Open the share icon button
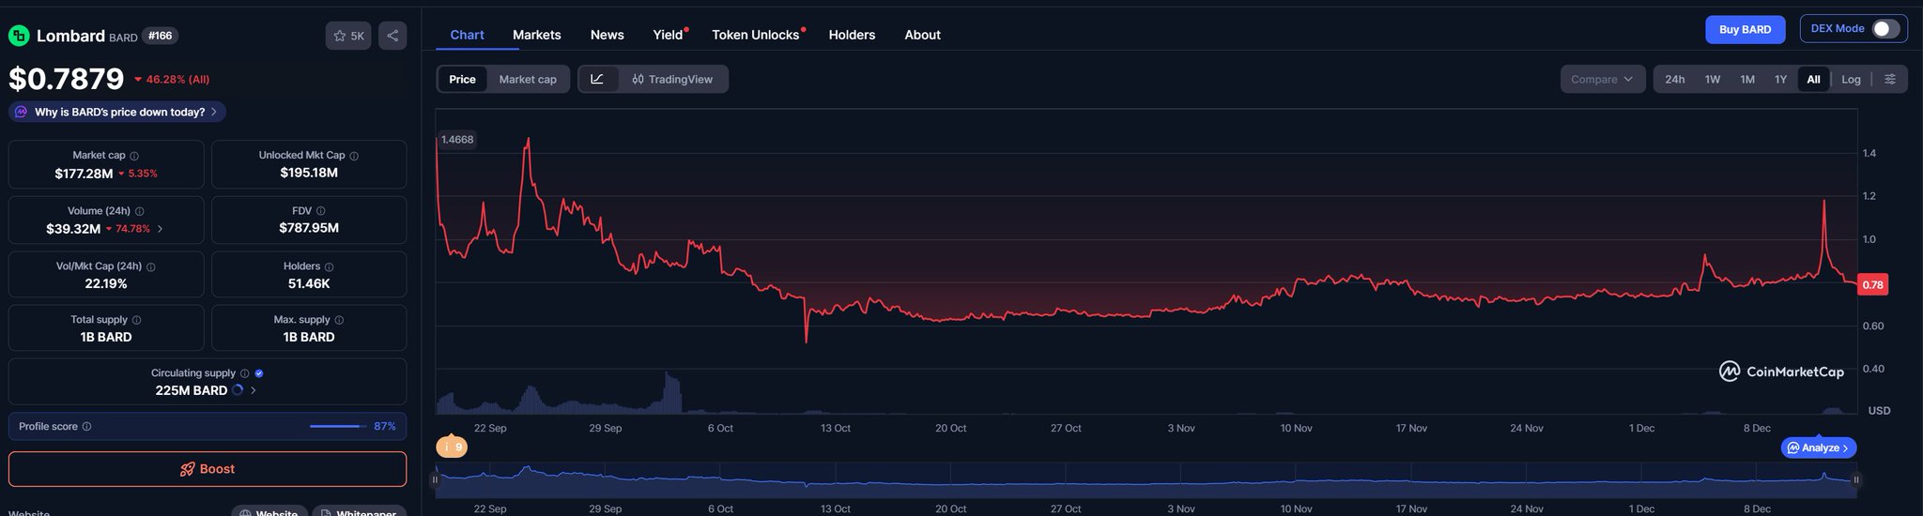 pyautogui.click(x=392, y=36)
